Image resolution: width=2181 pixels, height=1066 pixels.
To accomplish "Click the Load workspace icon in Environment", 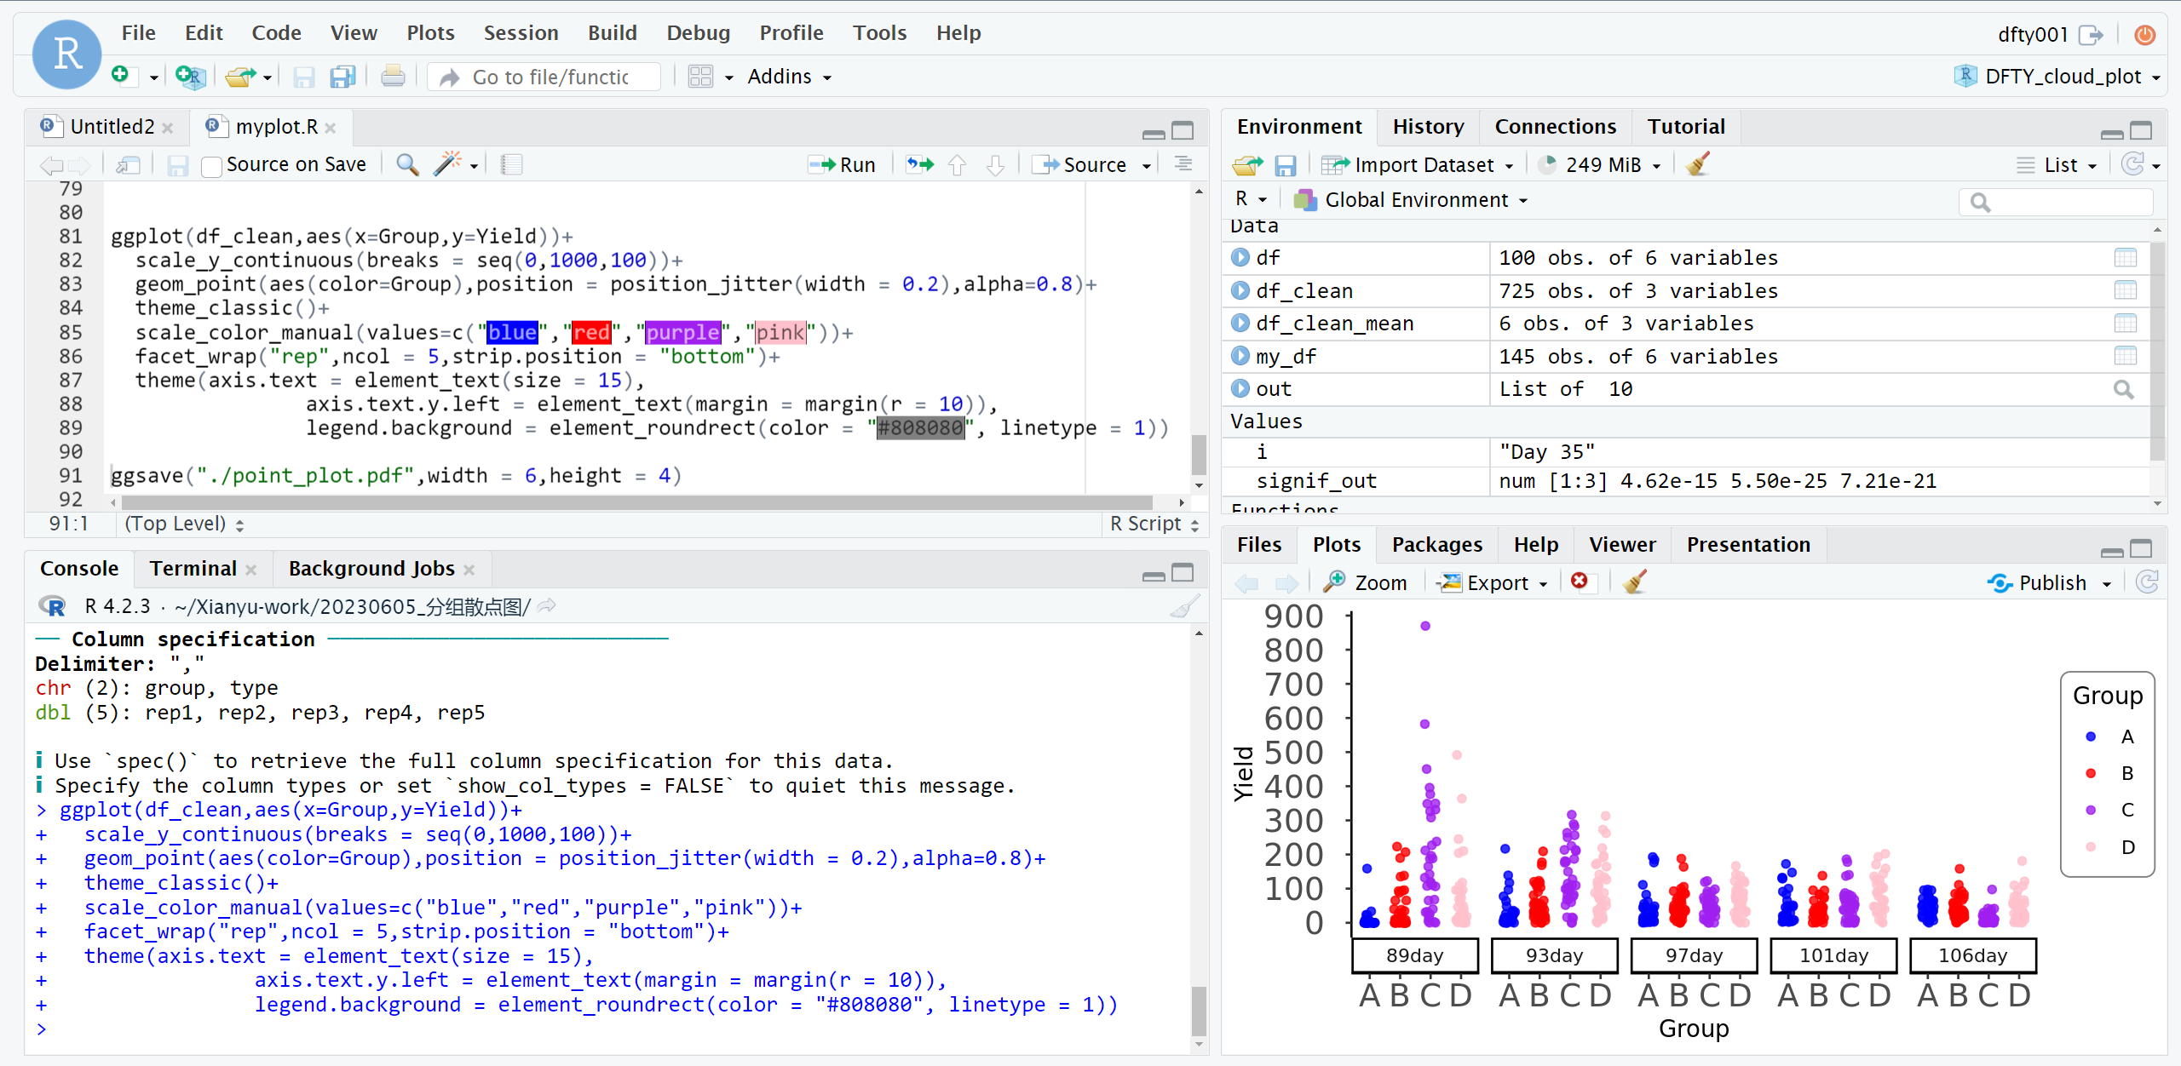I will [1248, 164].
